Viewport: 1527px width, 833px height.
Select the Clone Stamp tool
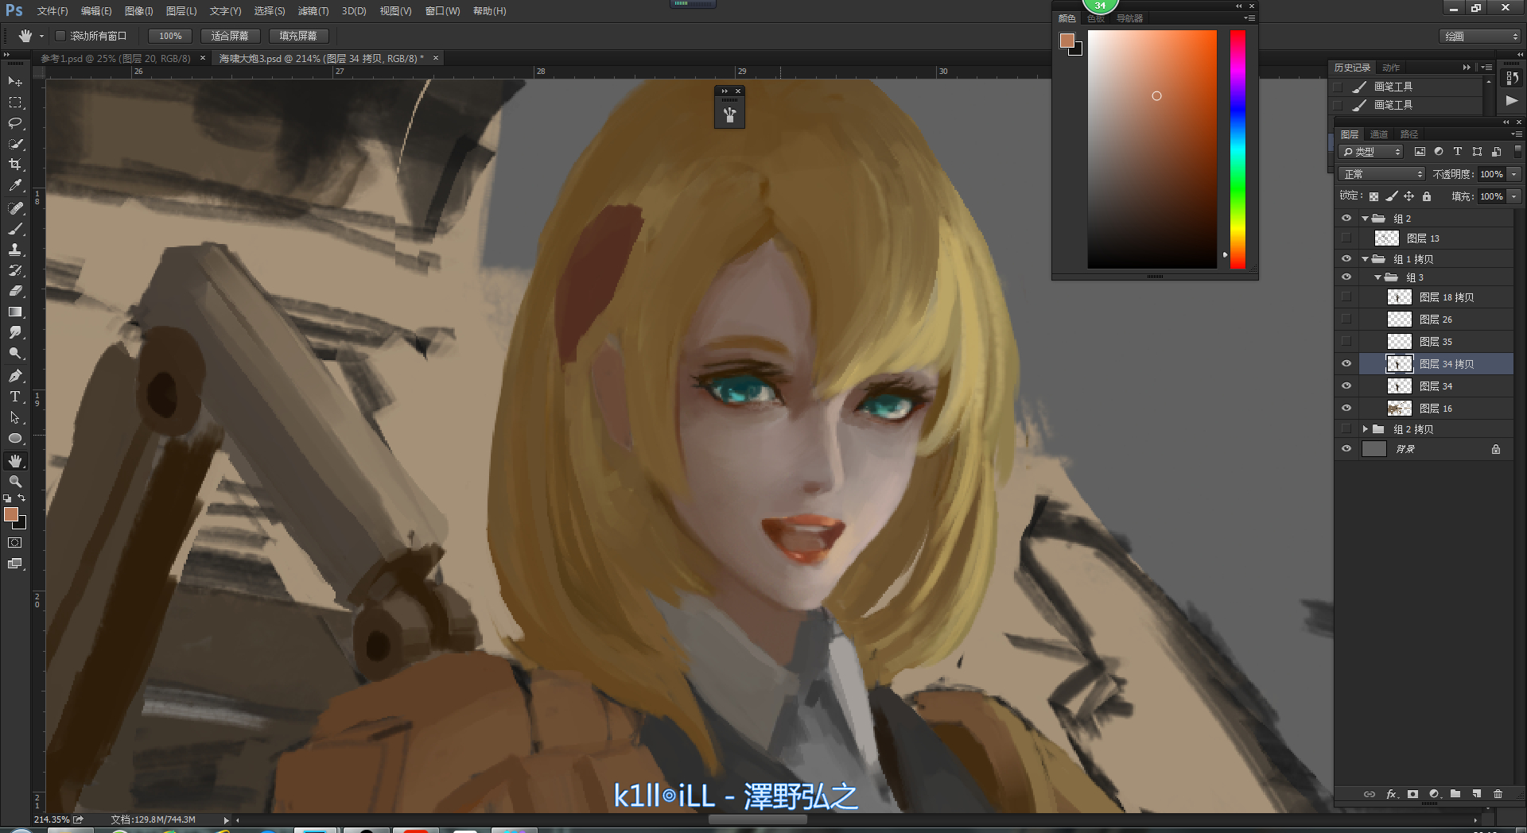pos(15,250)
